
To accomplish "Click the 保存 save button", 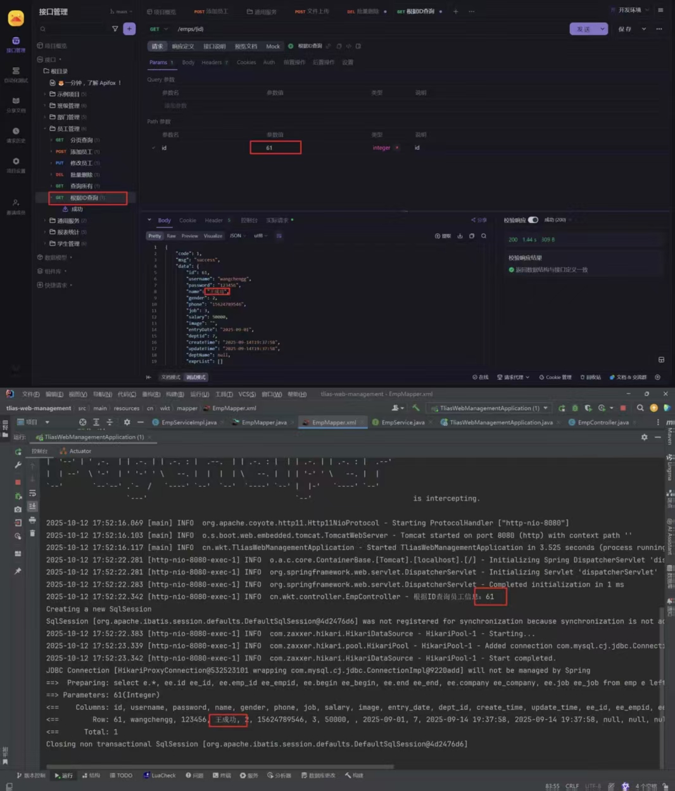I will tap(624, 29).
